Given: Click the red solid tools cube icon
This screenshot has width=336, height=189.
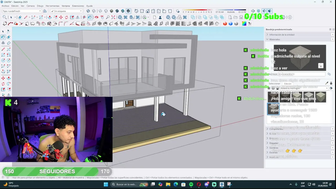Looking at the screenshot, I should 225,24.
